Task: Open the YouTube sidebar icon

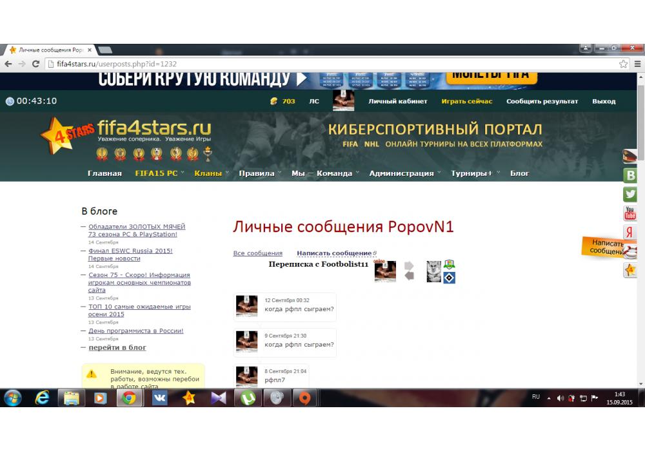Action: point(630,213)
